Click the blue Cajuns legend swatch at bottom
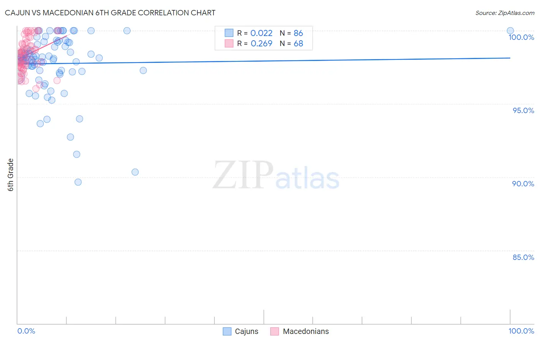This screenshot has height=342, width=539. click(x=227, y=331)
